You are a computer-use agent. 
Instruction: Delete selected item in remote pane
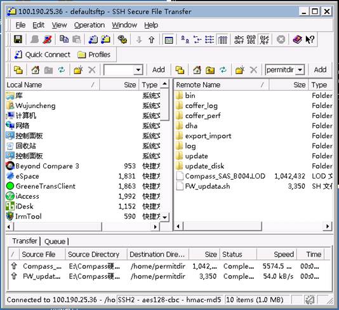[253, 70]
